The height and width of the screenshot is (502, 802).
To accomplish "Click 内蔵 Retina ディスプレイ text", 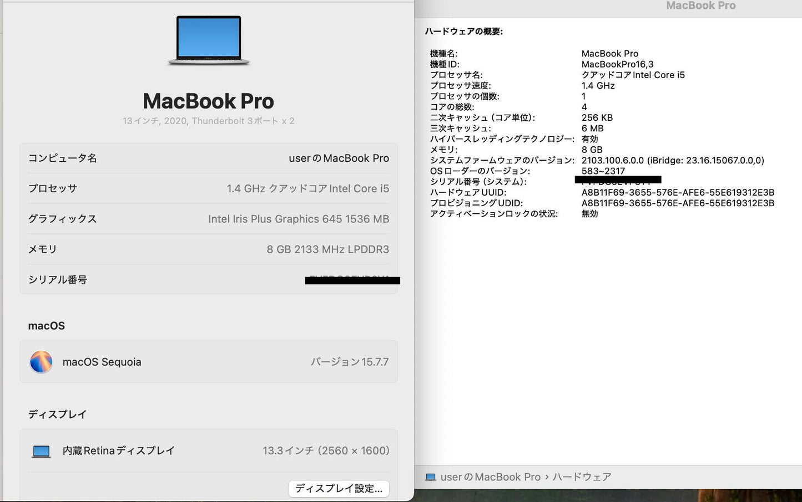I will 119,451.
